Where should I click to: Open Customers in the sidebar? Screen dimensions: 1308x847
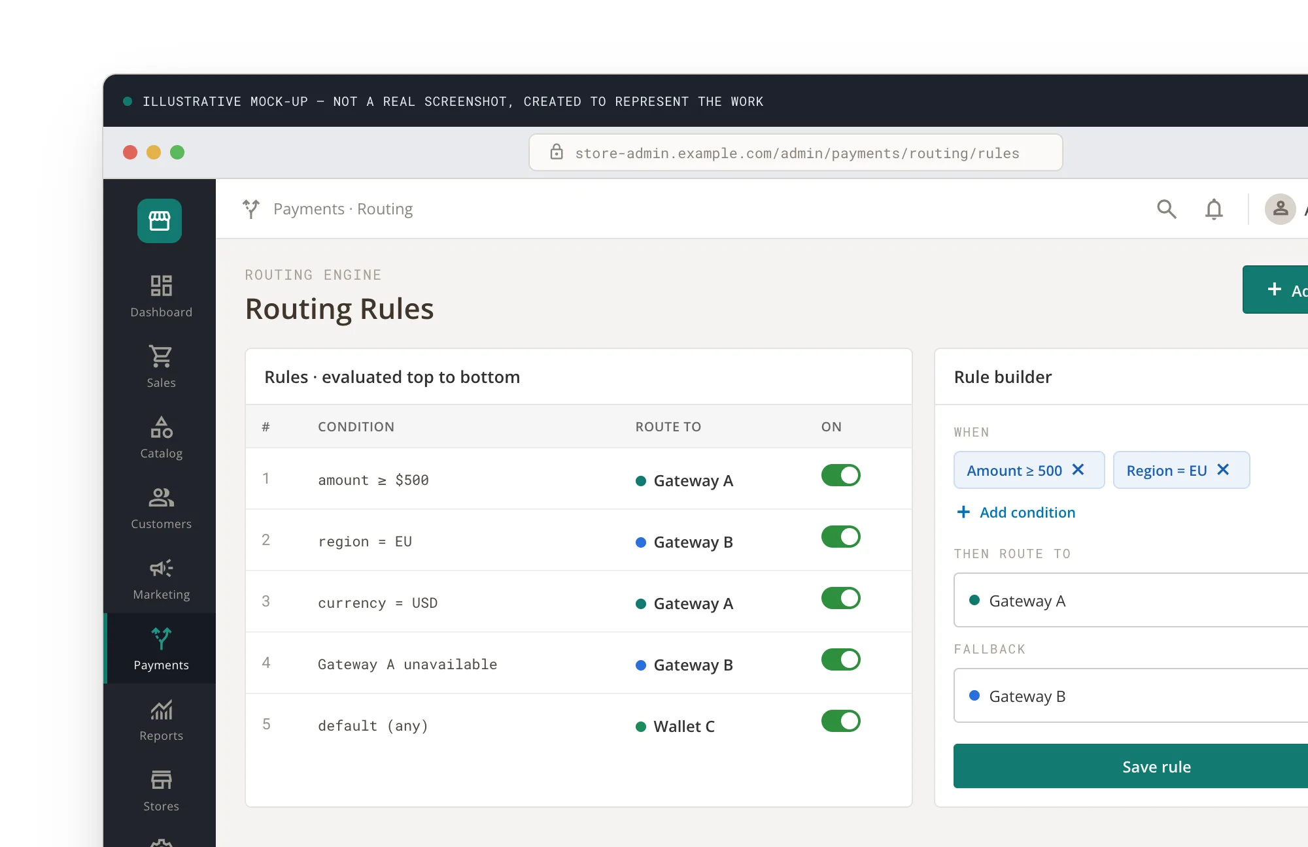[161, 507]
